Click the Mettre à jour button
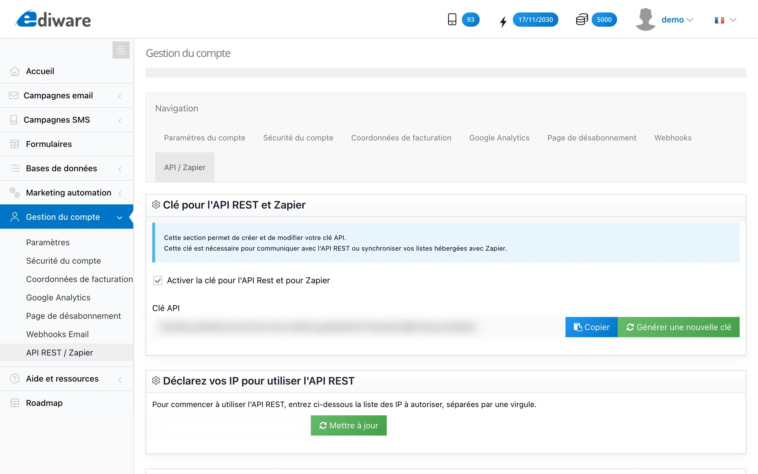Image resolution: width=758 pixels, height=474 pixels. (x=349, y=425)
